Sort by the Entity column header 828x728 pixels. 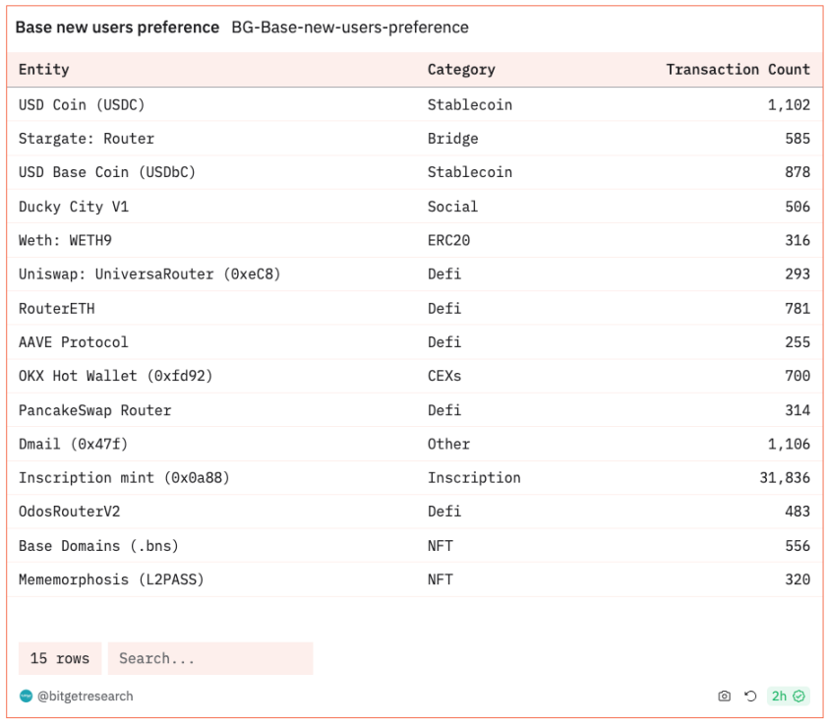44,70
